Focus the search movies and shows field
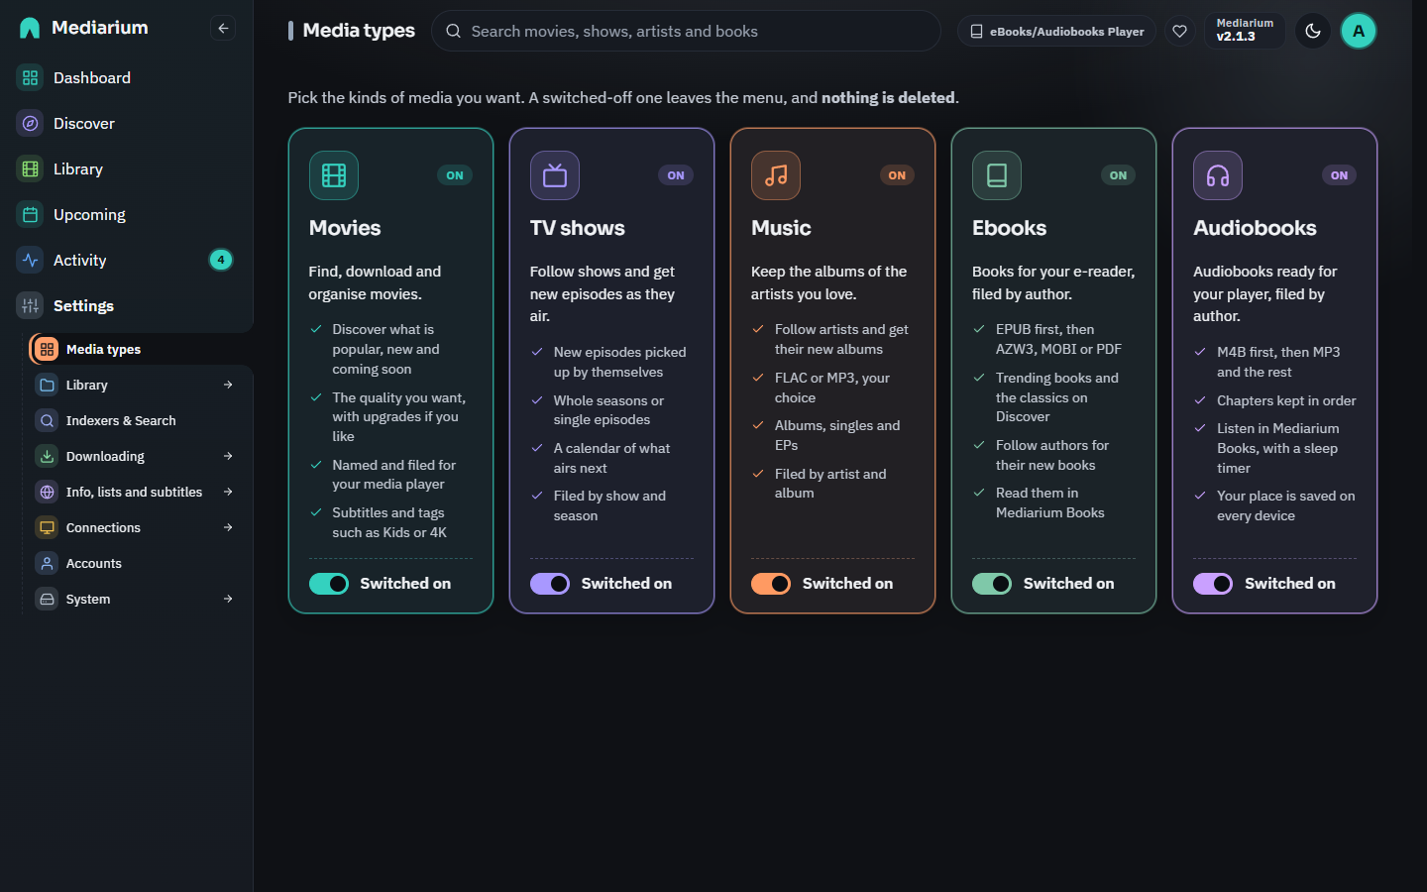This screenshot has width=1427, height=892. (x=686, y=31)
